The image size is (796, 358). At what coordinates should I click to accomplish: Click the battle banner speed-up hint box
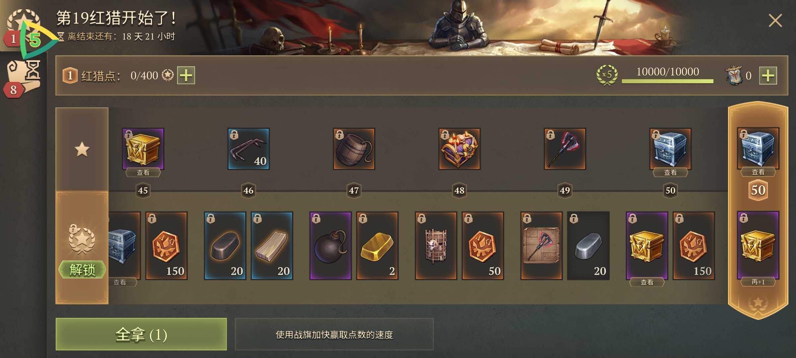(x=334, y=334)
